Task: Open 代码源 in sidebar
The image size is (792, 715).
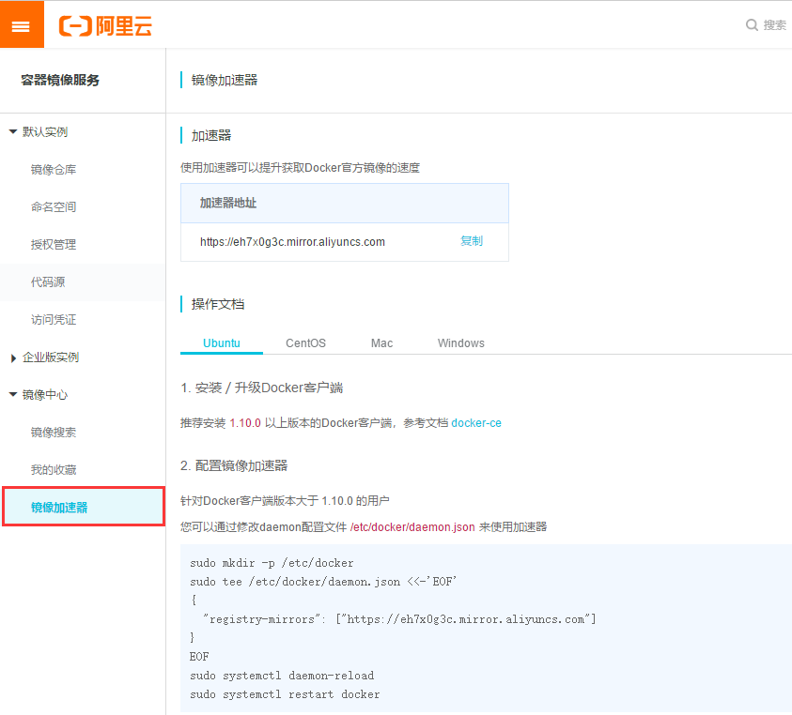Action: [48, 282]
